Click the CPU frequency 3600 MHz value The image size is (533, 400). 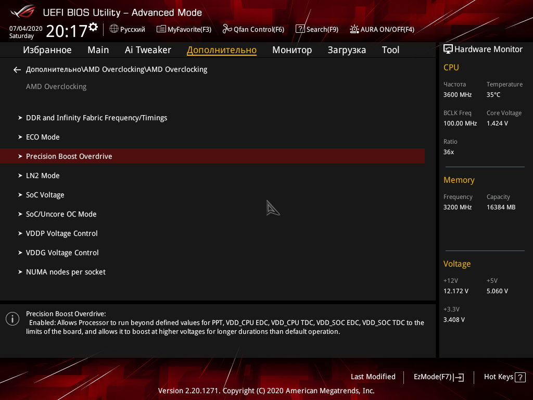pyautogui.click(x=458, y=95)
